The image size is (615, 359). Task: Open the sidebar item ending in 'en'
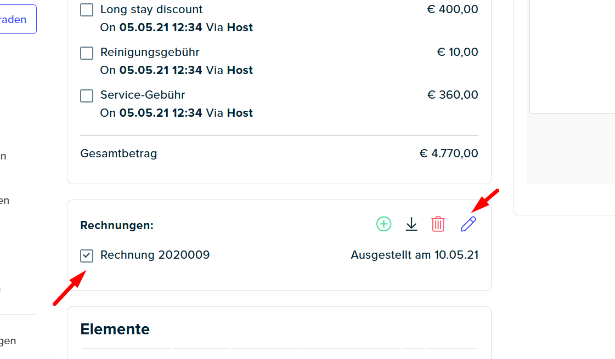pos(5,201)
